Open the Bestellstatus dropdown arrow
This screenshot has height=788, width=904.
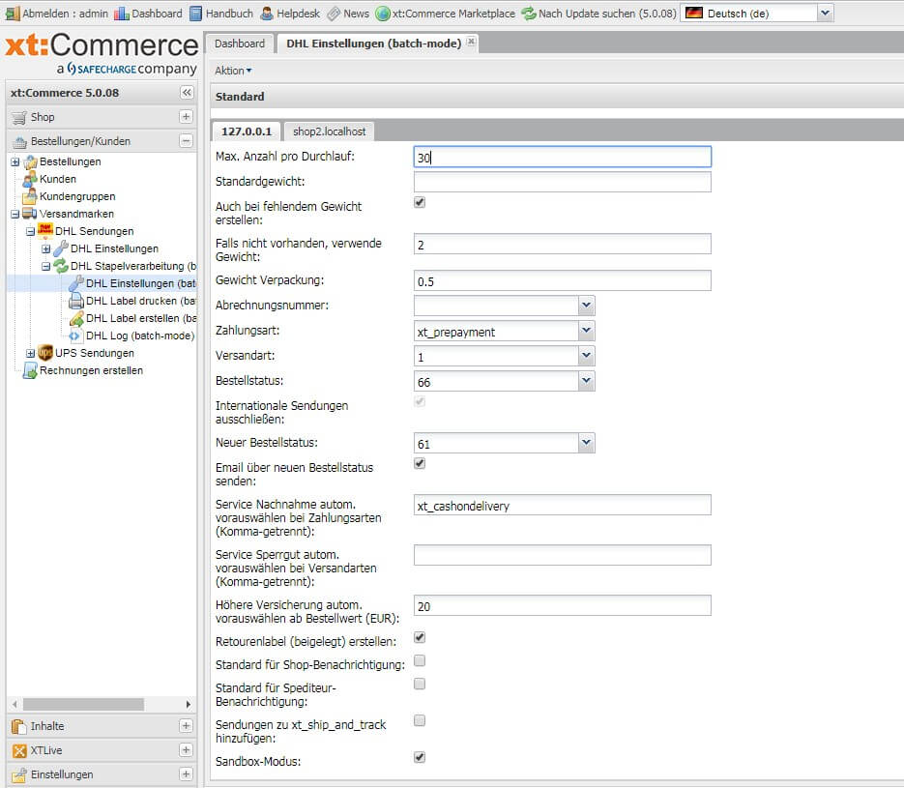tap(586, 381)
